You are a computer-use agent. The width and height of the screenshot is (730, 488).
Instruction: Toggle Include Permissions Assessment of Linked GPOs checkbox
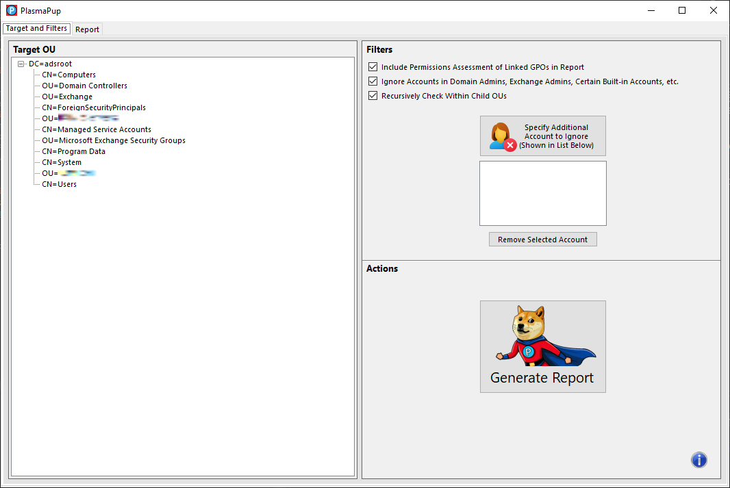tap(373, 67)
